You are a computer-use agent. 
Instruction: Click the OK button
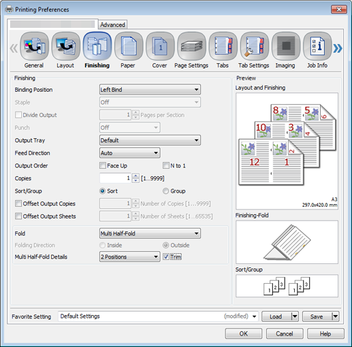tap(244, 333)
